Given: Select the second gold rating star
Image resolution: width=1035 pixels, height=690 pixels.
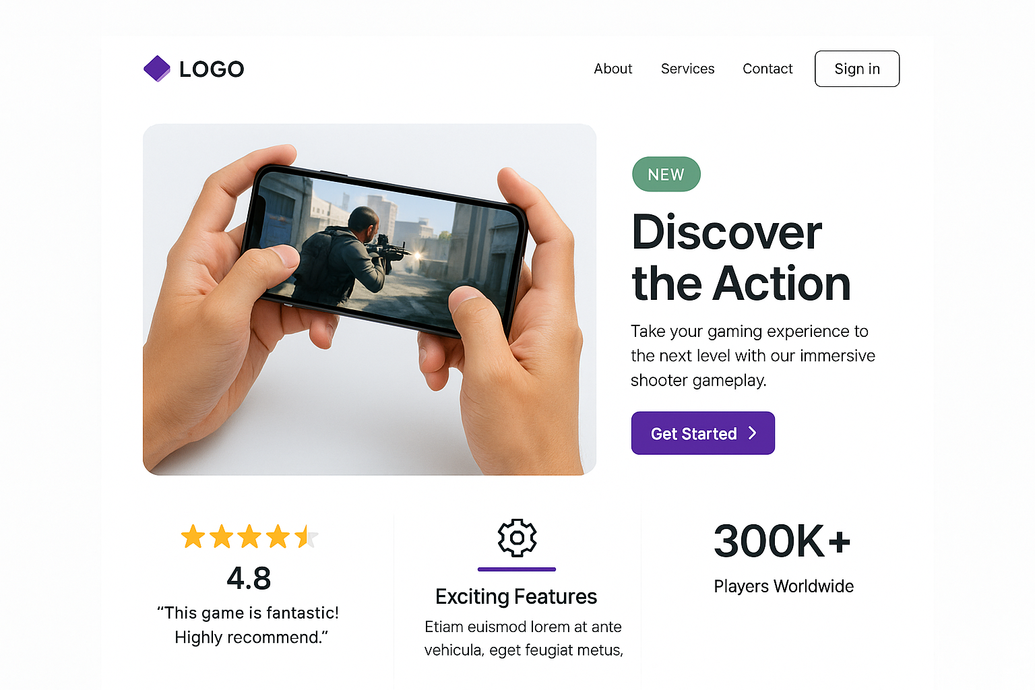Looking at the screenshot, I should [221, 537].
